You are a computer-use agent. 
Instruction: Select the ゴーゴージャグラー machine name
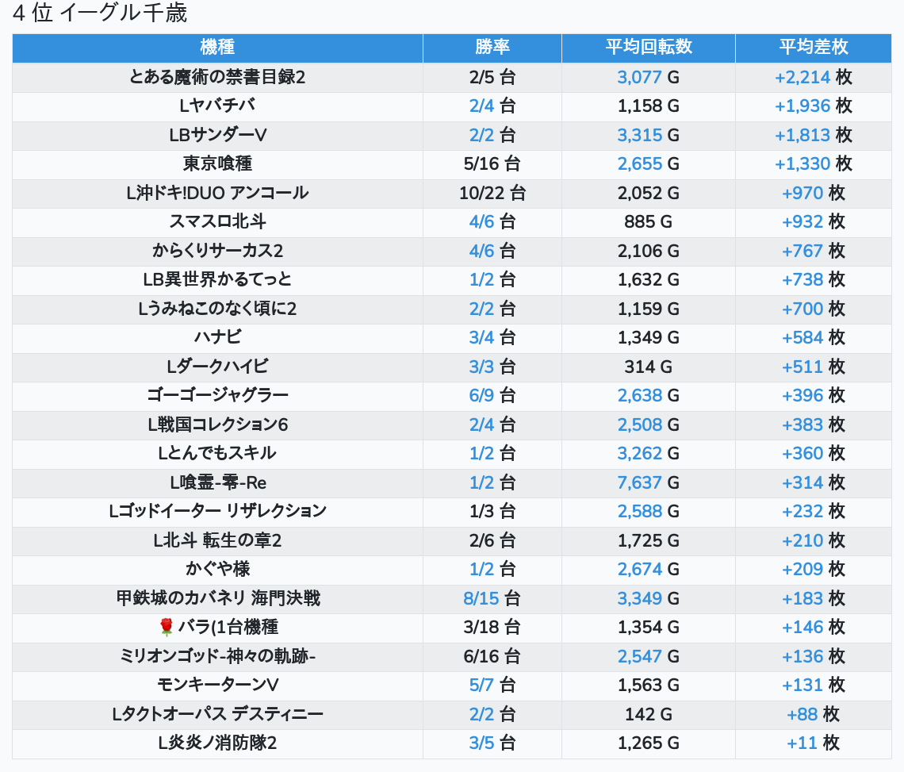click(217, 396)
